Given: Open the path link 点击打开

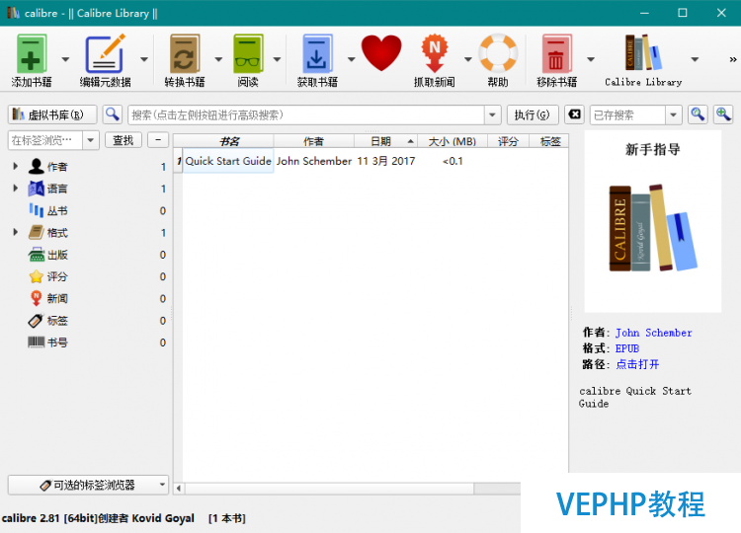Looking at the screenshot, I should pyautogui.click(x=637, y=364).
